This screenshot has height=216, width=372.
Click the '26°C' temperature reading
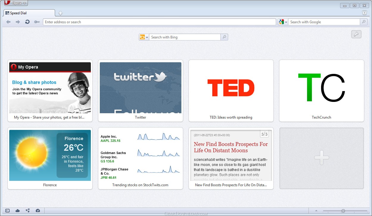(x=74, y=147)
